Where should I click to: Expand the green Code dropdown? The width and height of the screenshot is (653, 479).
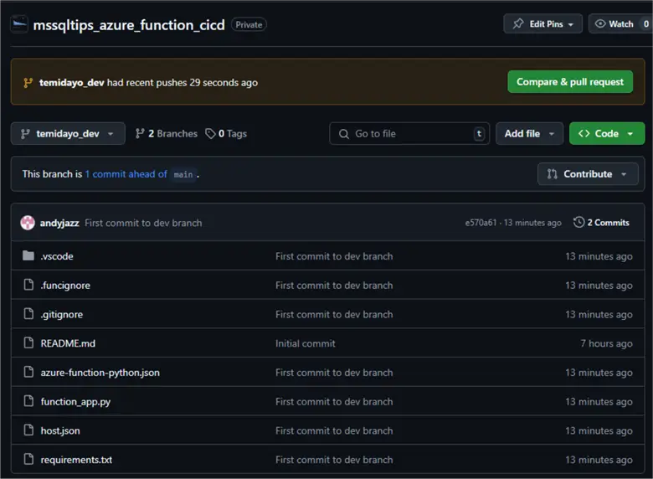point(607,134)
